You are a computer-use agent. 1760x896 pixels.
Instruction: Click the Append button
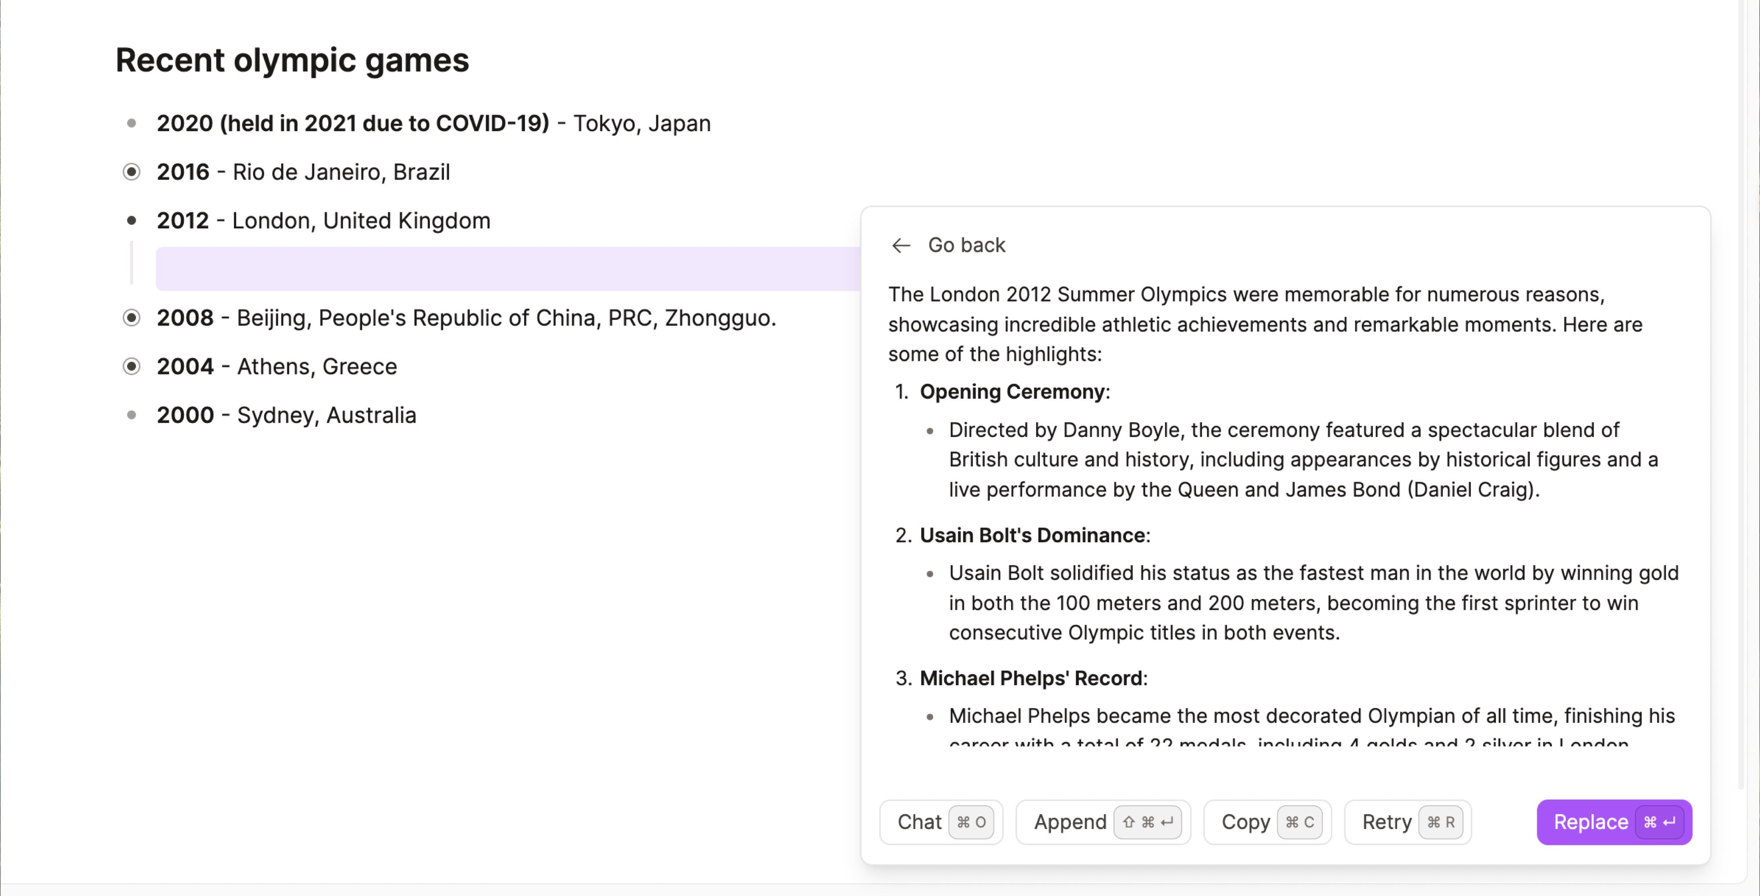pos(1103,822)
